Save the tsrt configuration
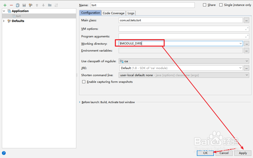The width and height of the screenshot is (253, 158). [x=24, y=5]
